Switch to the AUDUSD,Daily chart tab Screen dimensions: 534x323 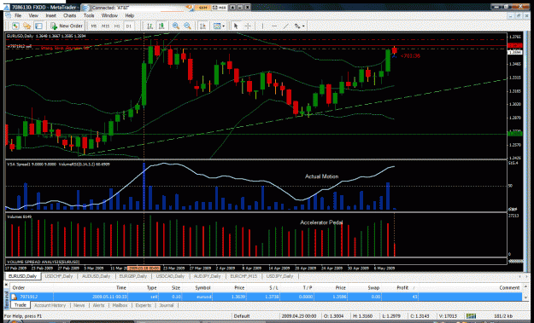(96, 276)
